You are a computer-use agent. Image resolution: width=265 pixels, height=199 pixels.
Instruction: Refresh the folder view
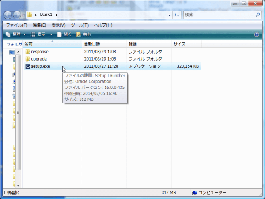click(177, 15)
